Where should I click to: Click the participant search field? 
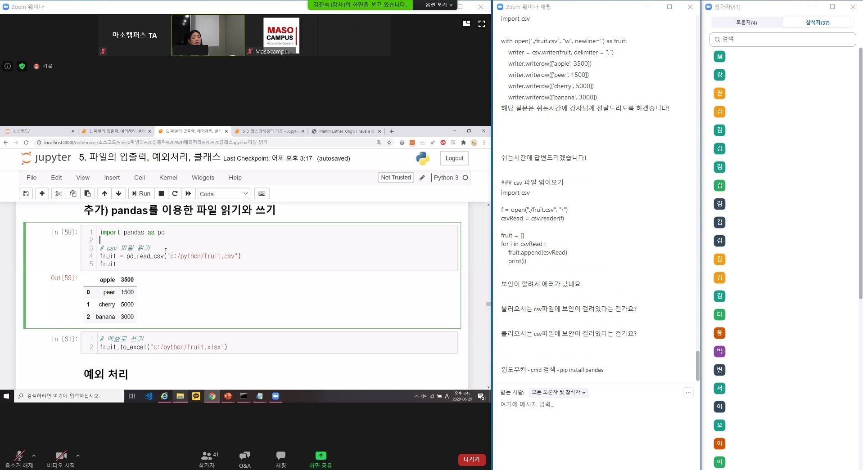click(782, 39)
